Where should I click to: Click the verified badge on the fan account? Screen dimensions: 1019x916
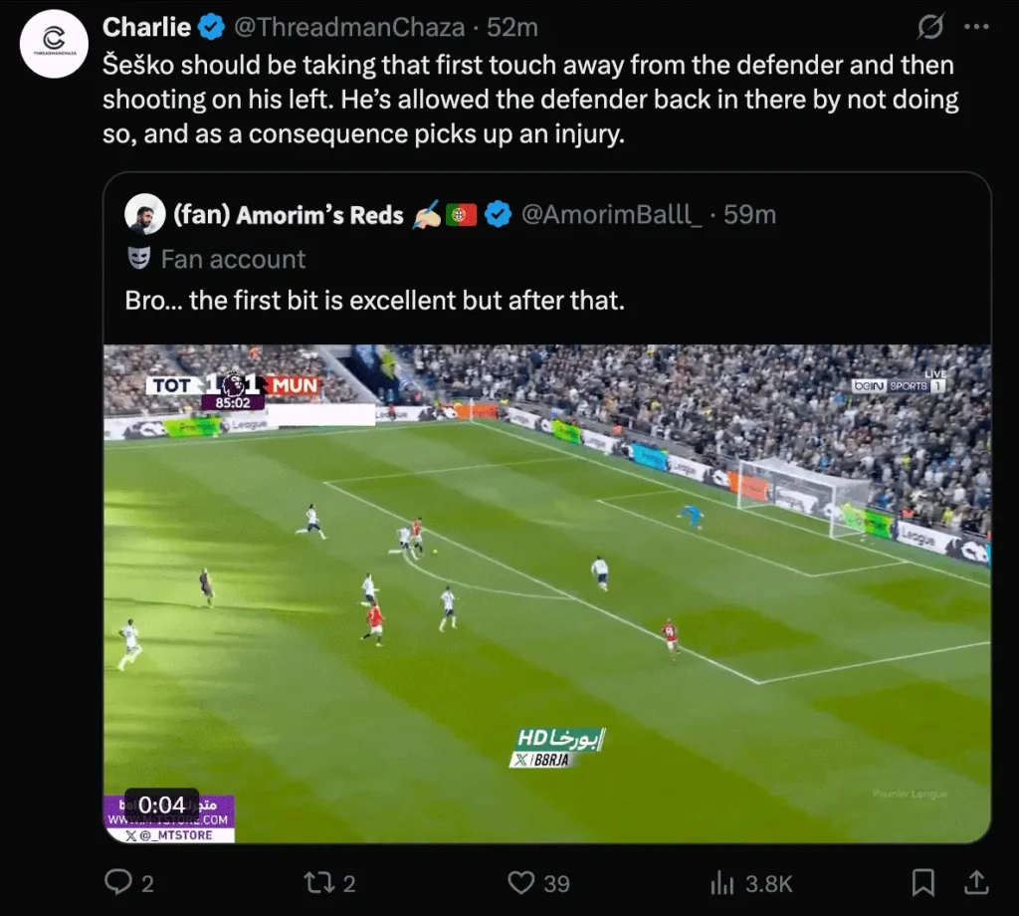point(498,214)
